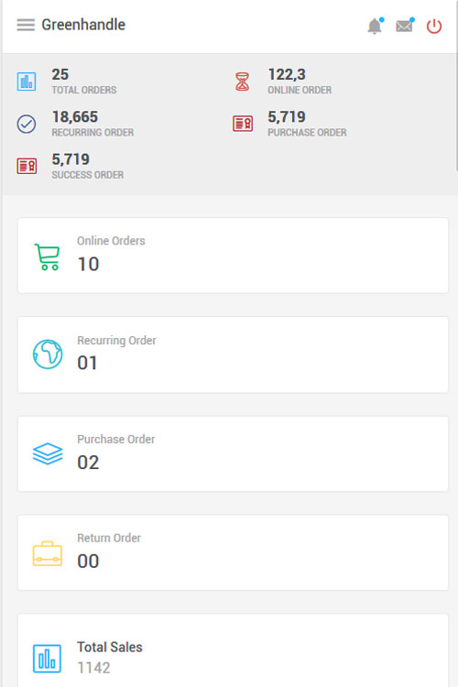The height and width of the screenshot is (687, 458).
Task: Click the hourglass icon for Online Order
Action: pyautogui.click(x=243, y=82)
